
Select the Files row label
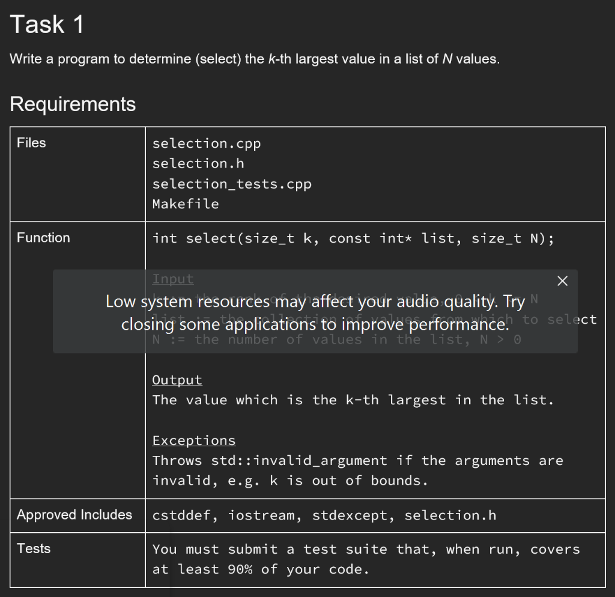[x=31, y=143]
